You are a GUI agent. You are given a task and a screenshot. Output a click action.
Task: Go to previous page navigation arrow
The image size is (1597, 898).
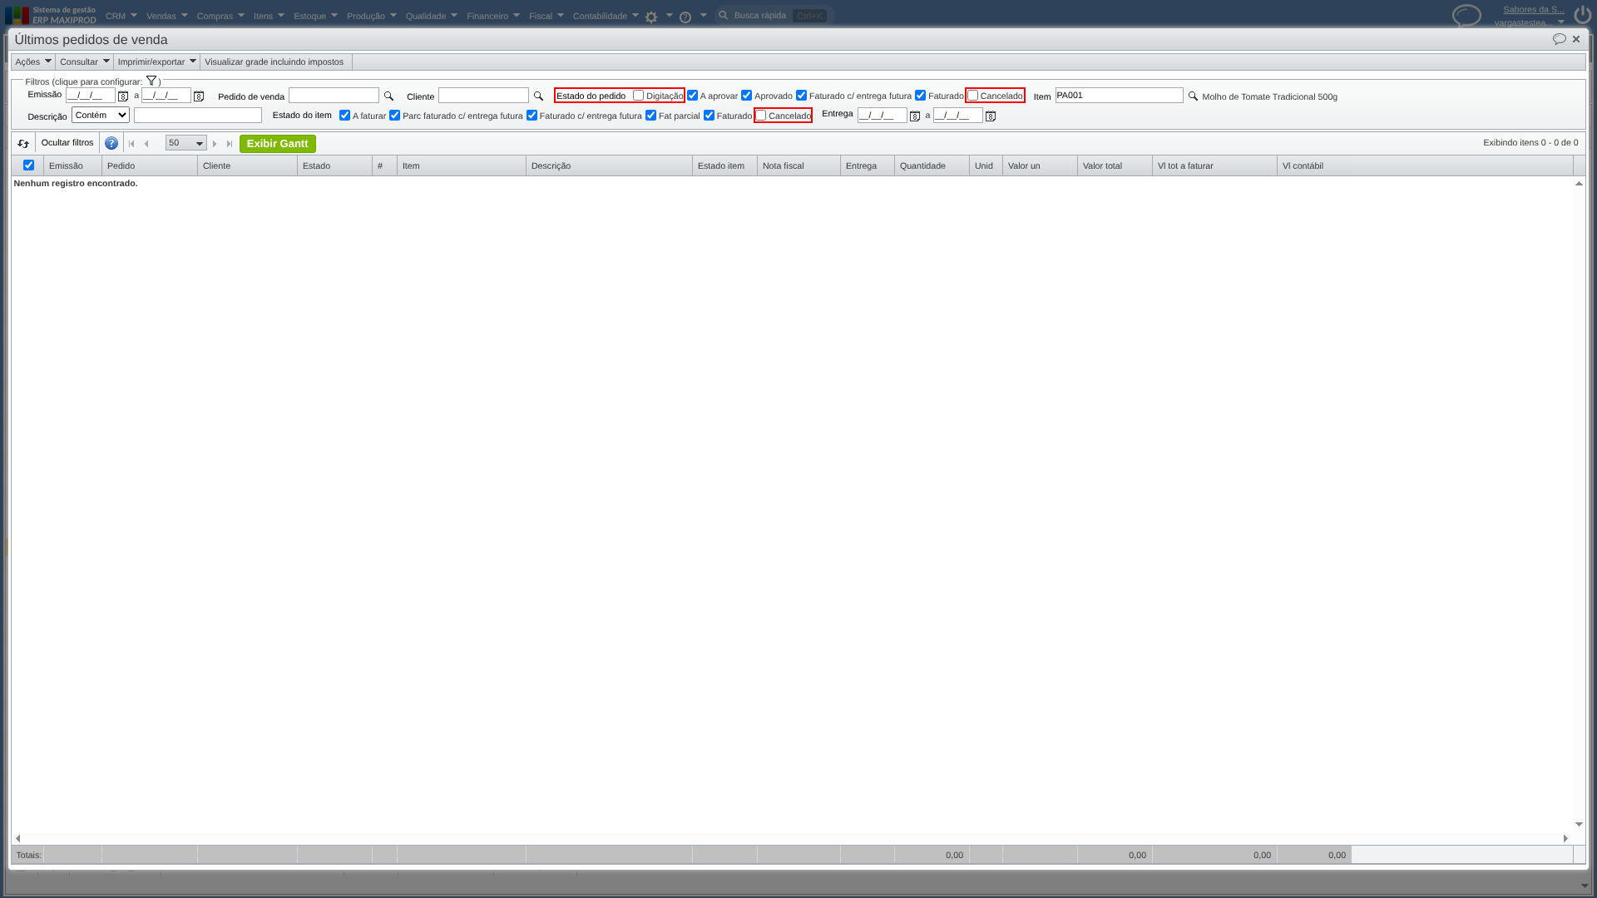pyautogui.click(x=147, y=144)
